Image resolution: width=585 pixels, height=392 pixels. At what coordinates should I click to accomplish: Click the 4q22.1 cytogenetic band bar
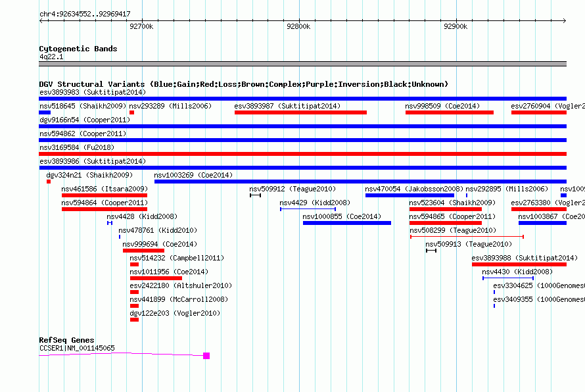(x=302, y=64)
